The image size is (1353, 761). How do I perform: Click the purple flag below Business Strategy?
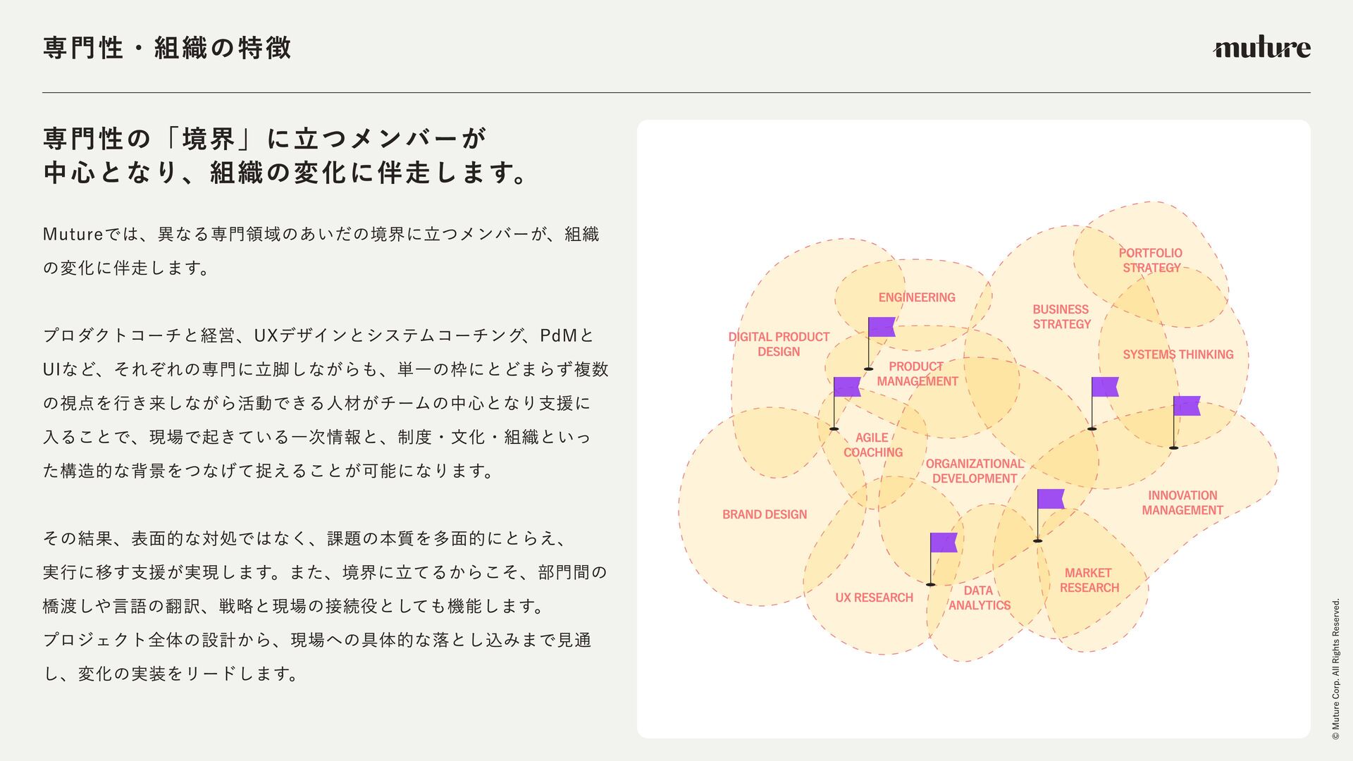[1104, 387]
